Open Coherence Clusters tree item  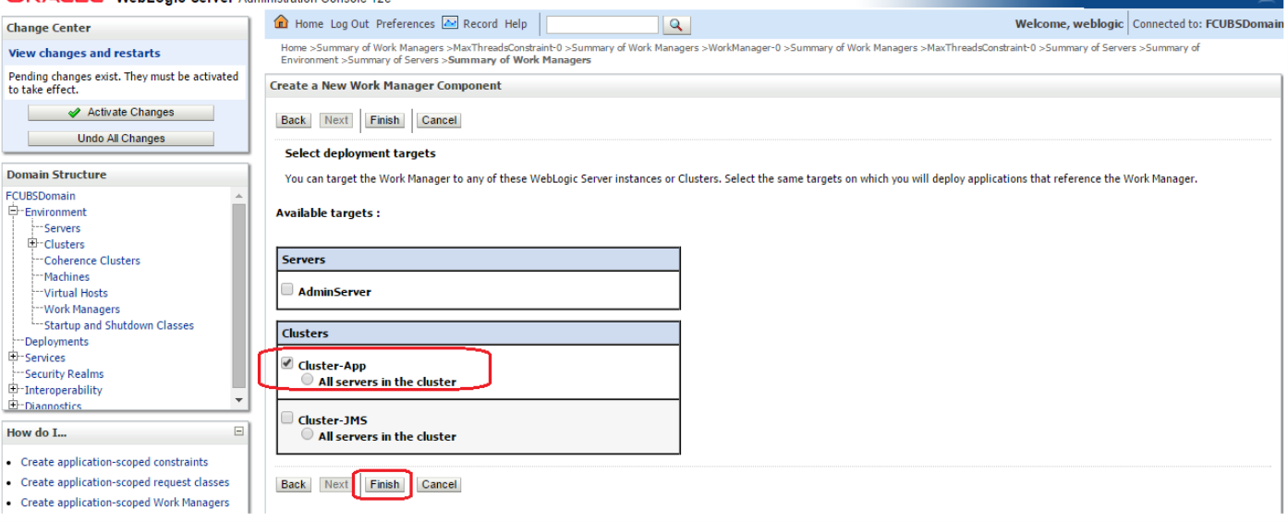point(92,261)
